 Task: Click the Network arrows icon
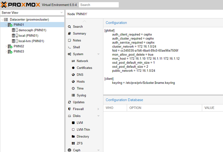[x=73, y=61]
